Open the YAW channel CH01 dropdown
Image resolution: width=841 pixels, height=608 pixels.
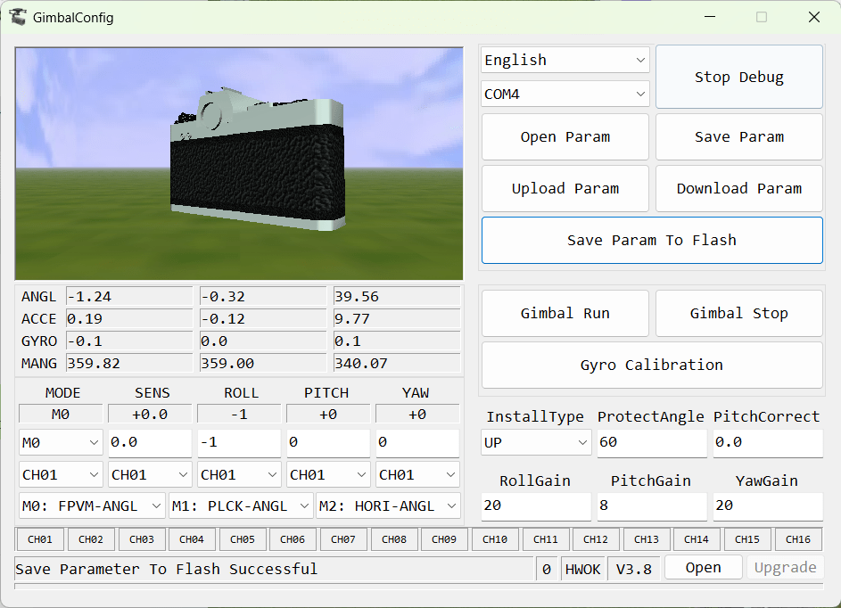(417, 474)
